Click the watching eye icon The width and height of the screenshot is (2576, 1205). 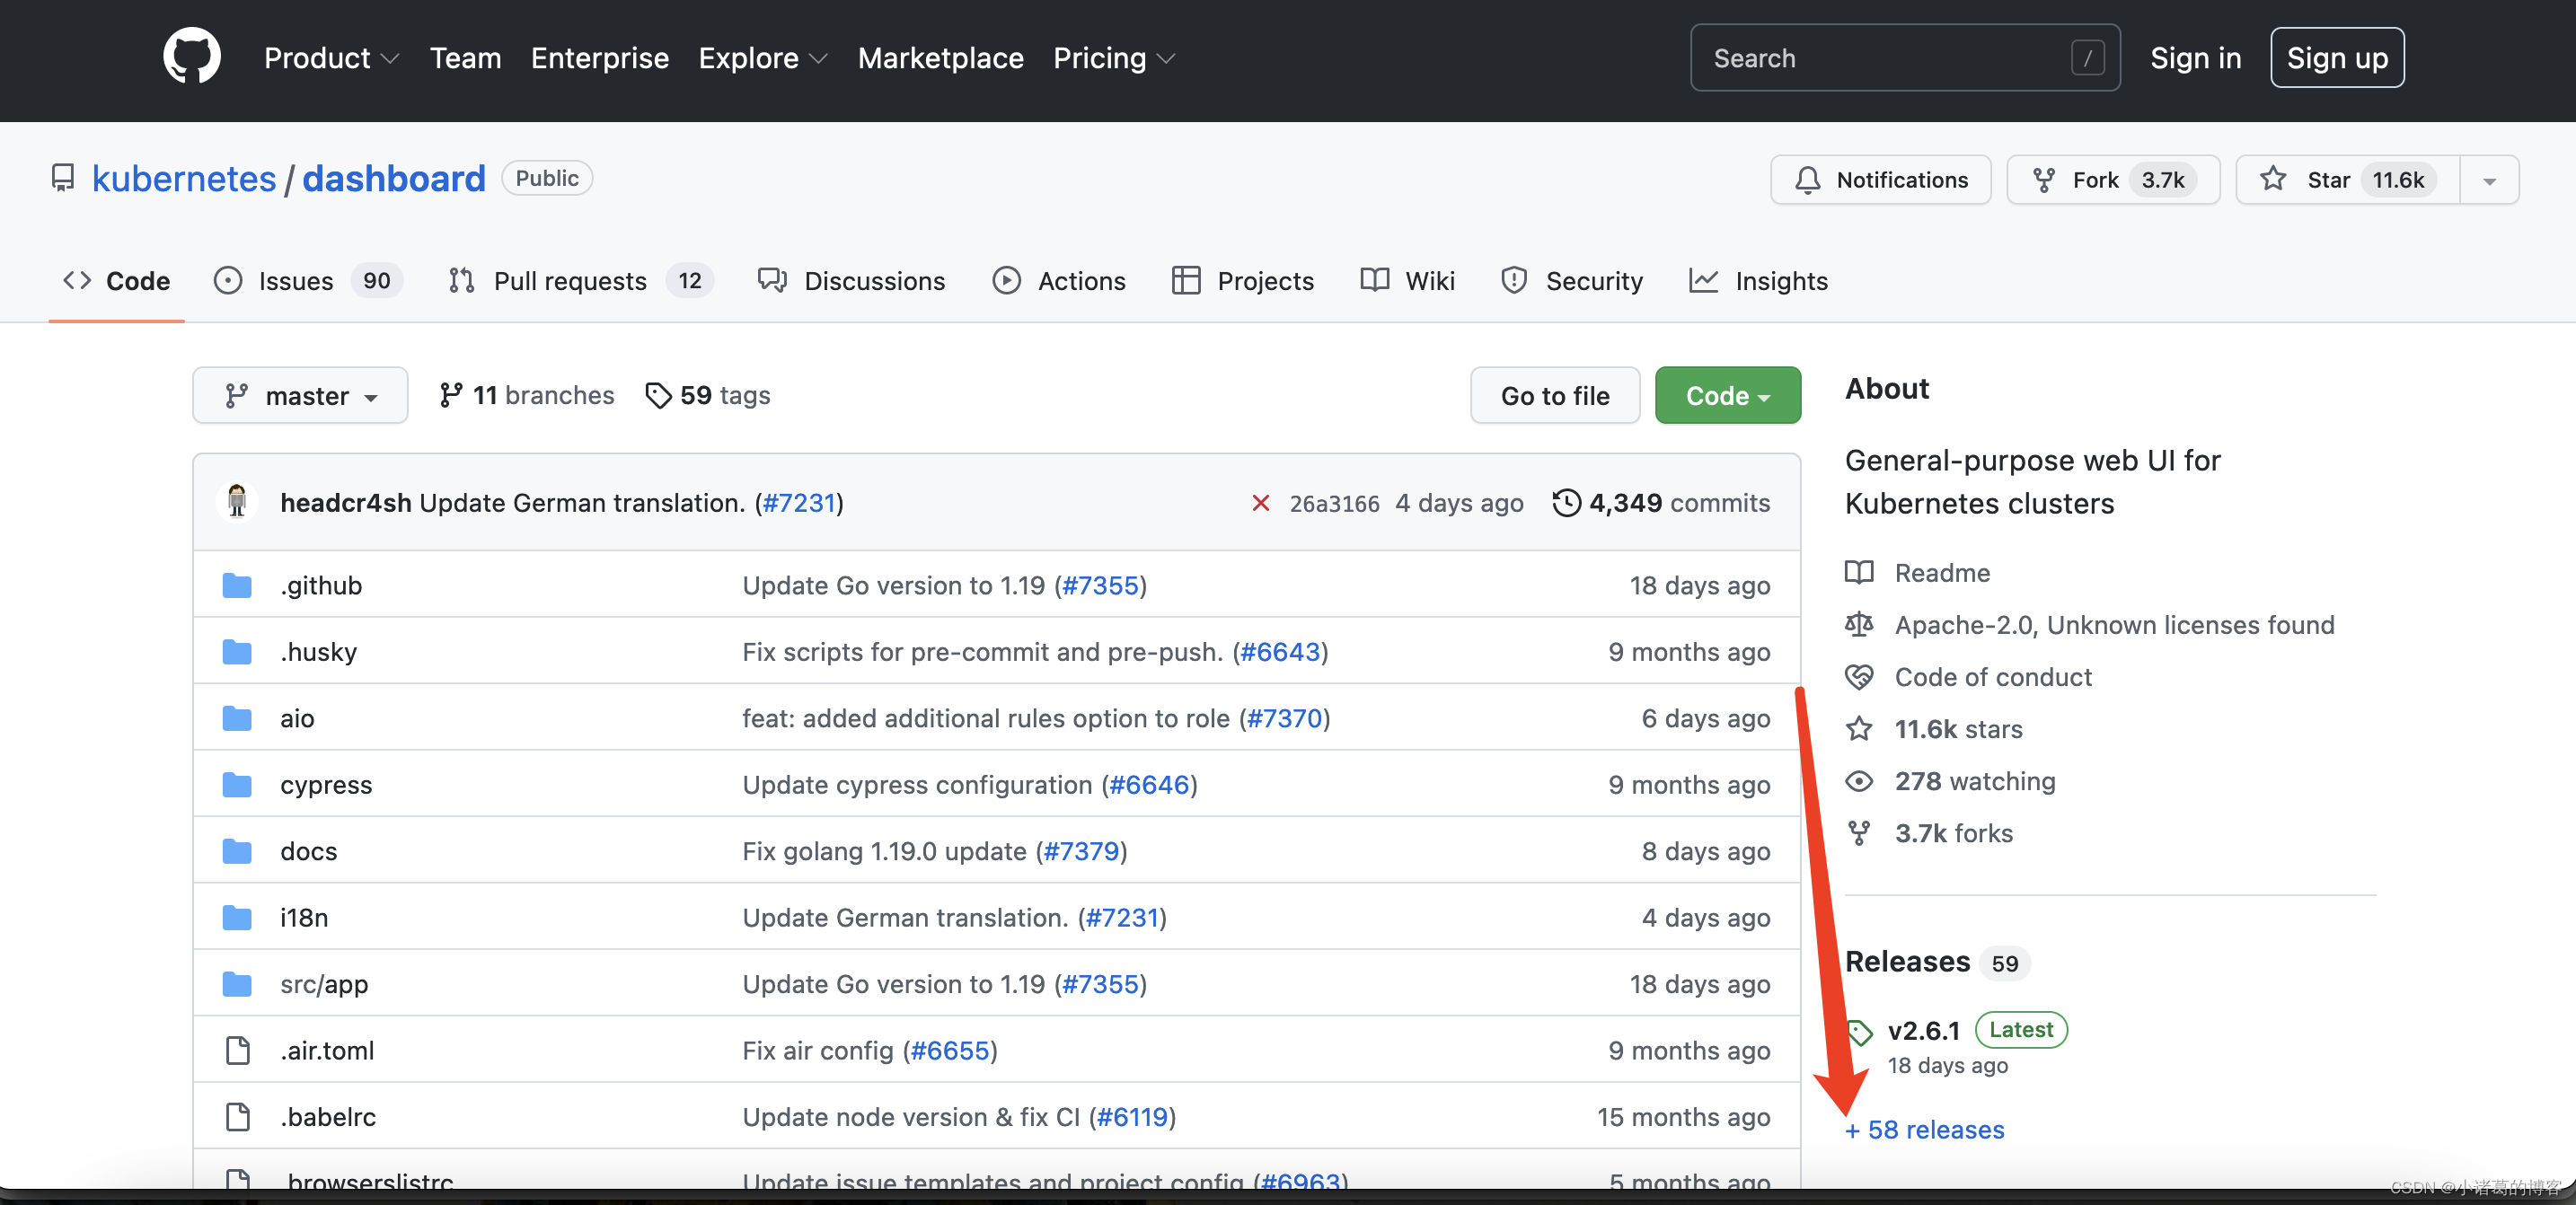click(1859, 781)
